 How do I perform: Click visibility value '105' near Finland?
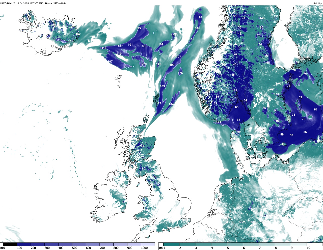point(296,62)
